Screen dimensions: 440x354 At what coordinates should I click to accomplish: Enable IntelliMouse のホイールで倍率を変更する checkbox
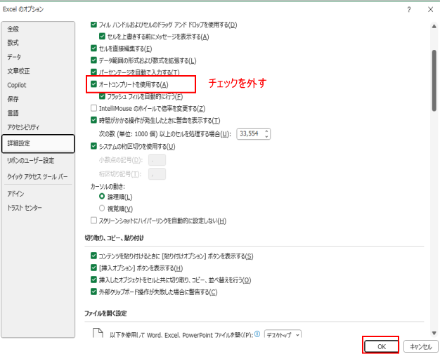click(93, 108)
